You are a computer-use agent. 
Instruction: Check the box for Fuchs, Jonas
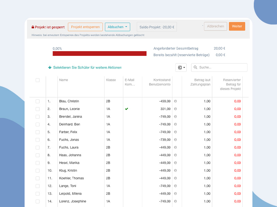click(37, 140)
